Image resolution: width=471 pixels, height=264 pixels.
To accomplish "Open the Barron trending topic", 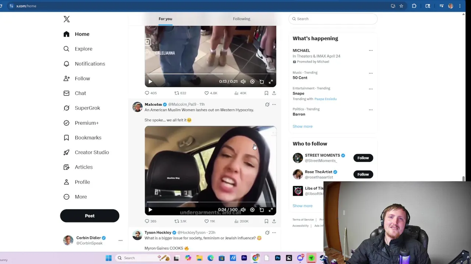I will coord(299,114).
